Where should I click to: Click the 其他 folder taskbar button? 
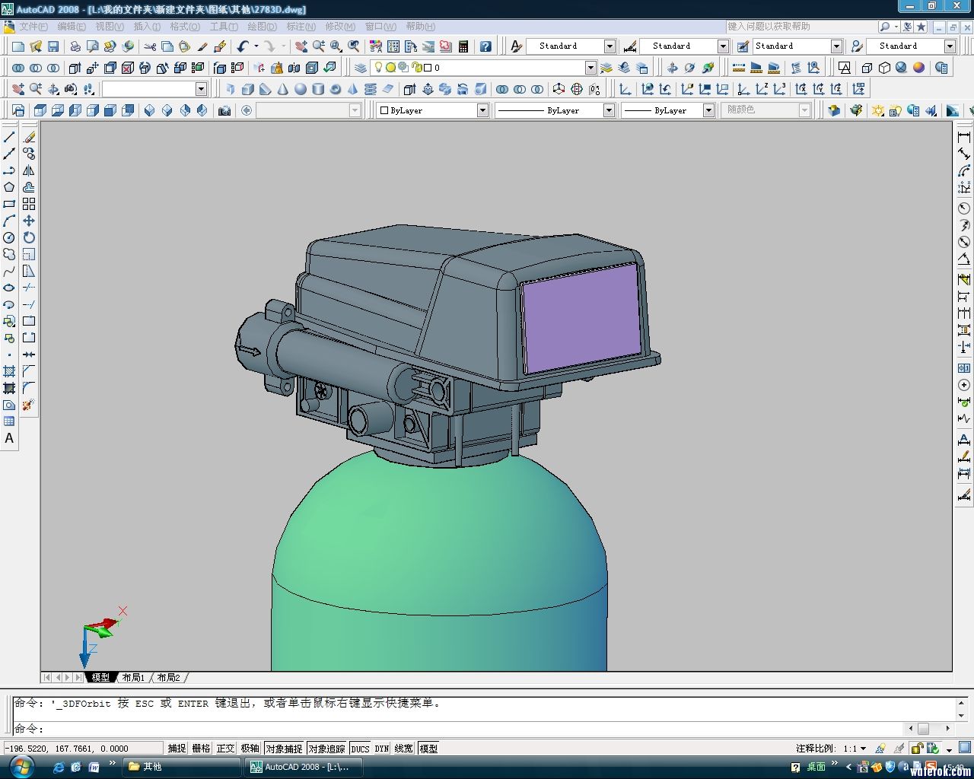point(152,767)
